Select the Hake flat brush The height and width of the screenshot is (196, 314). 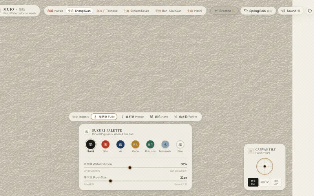pyautogui.click(x=159, y=116)
